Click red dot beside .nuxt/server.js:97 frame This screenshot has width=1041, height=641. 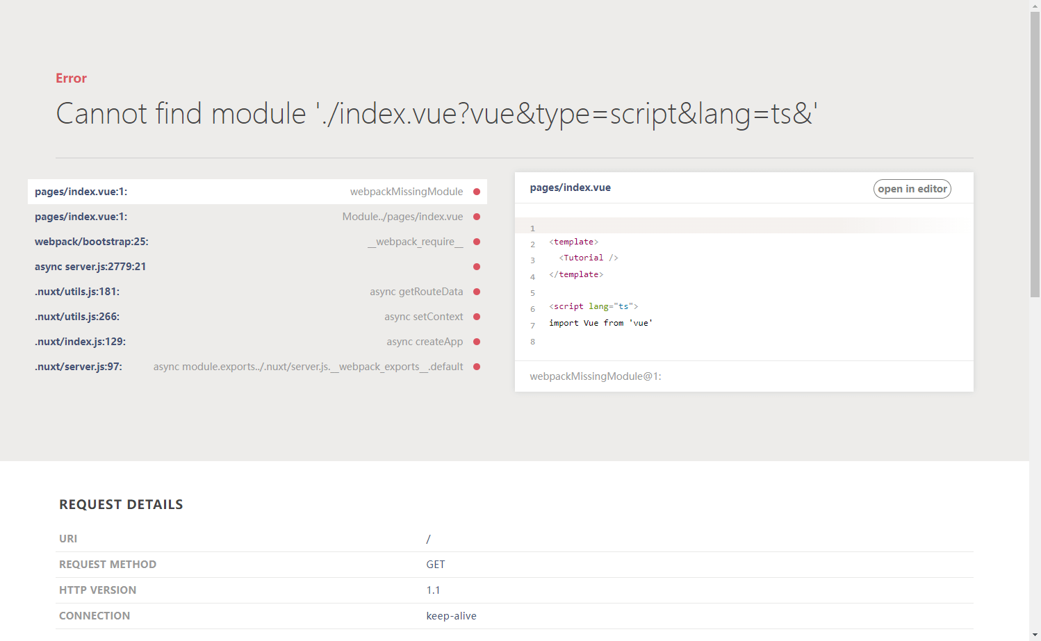477,367
